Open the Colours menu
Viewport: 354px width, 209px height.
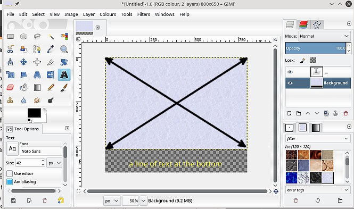click(108, 14)
